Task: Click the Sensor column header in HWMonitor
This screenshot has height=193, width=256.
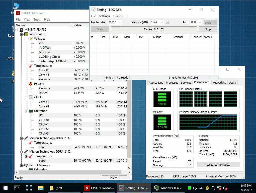Action: [x=43, y=25]
